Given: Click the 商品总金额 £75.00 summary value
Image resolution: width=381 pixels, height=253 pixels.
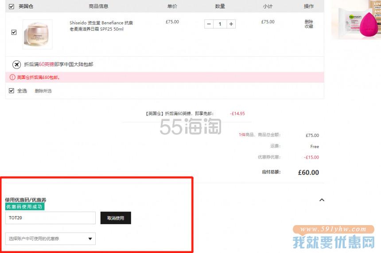Looking at the screenshot, I should click(312, 136).
